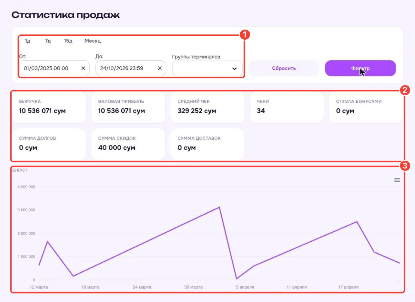
Task: Click the Средний чек value 329 252 сум
Action: [x=197, y=111]
